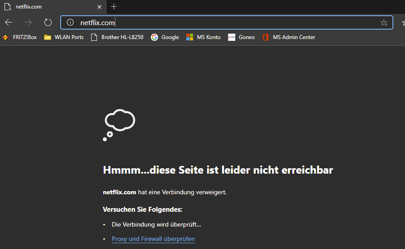
Task: Select the netflix.com tab
Action: [x=53, y=7]
